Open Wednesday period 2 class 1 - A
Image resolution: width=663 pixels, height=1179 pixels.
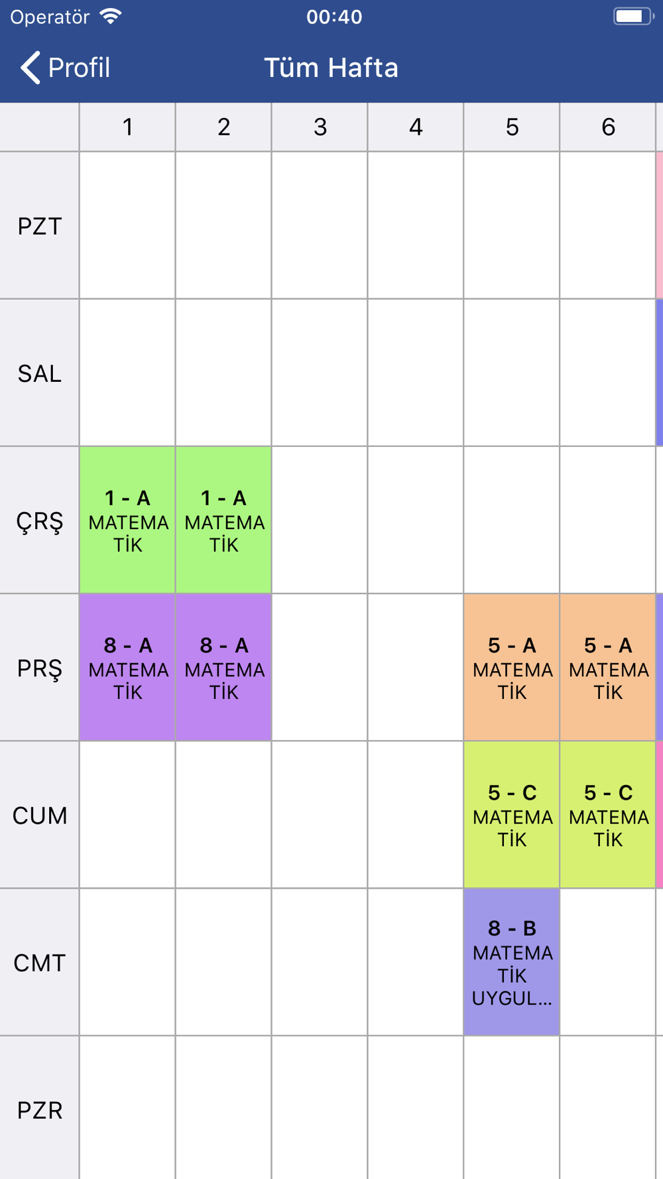223,520
